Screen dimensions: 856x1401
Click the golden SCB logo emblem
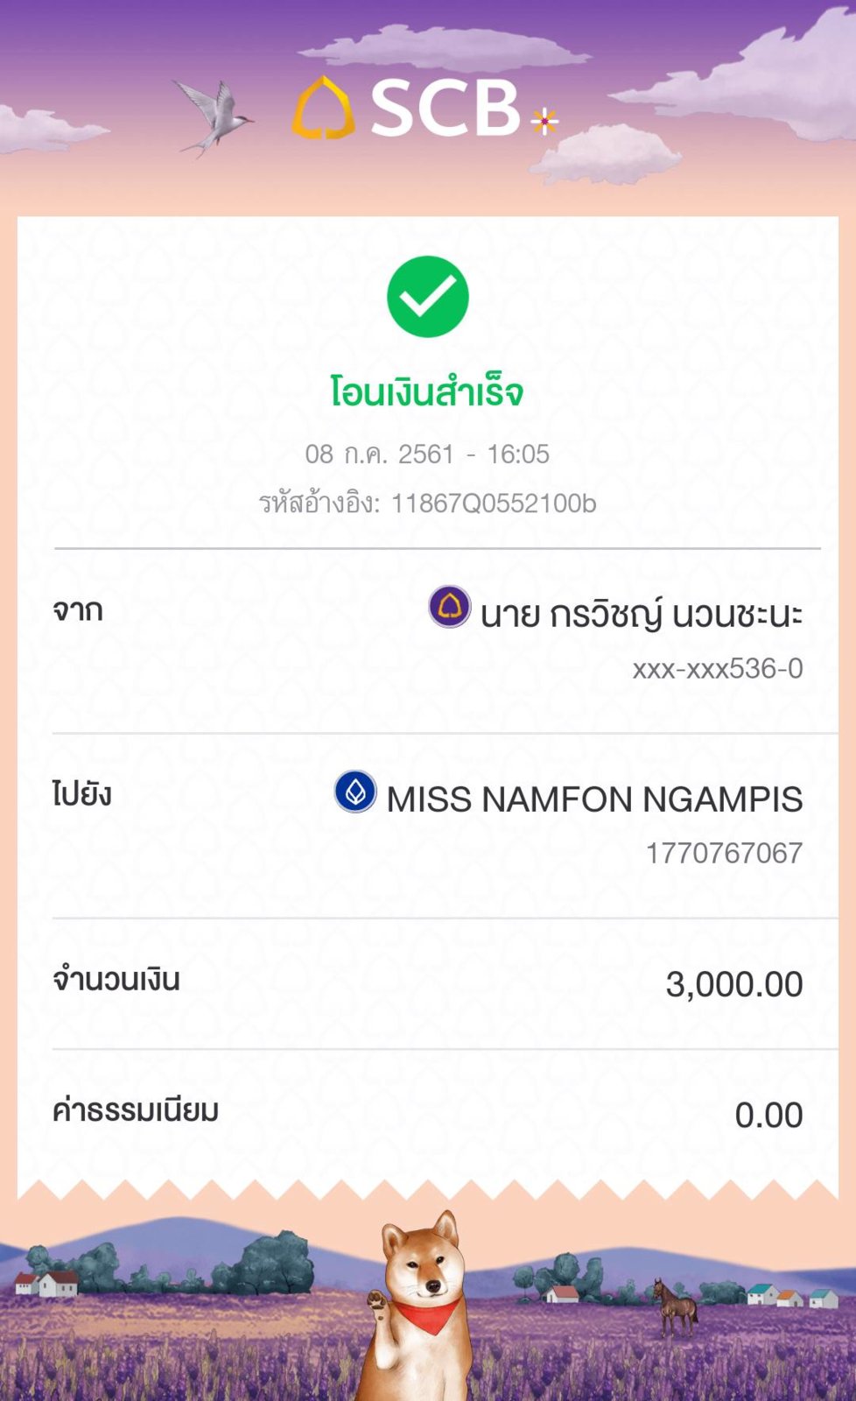click(323, 108)
